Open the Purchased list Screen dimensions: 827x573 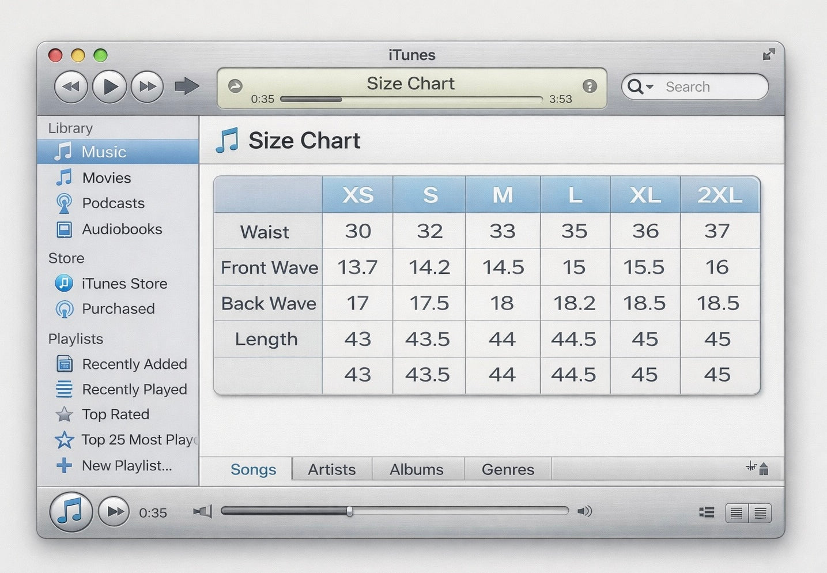click(x=118, y=308)
